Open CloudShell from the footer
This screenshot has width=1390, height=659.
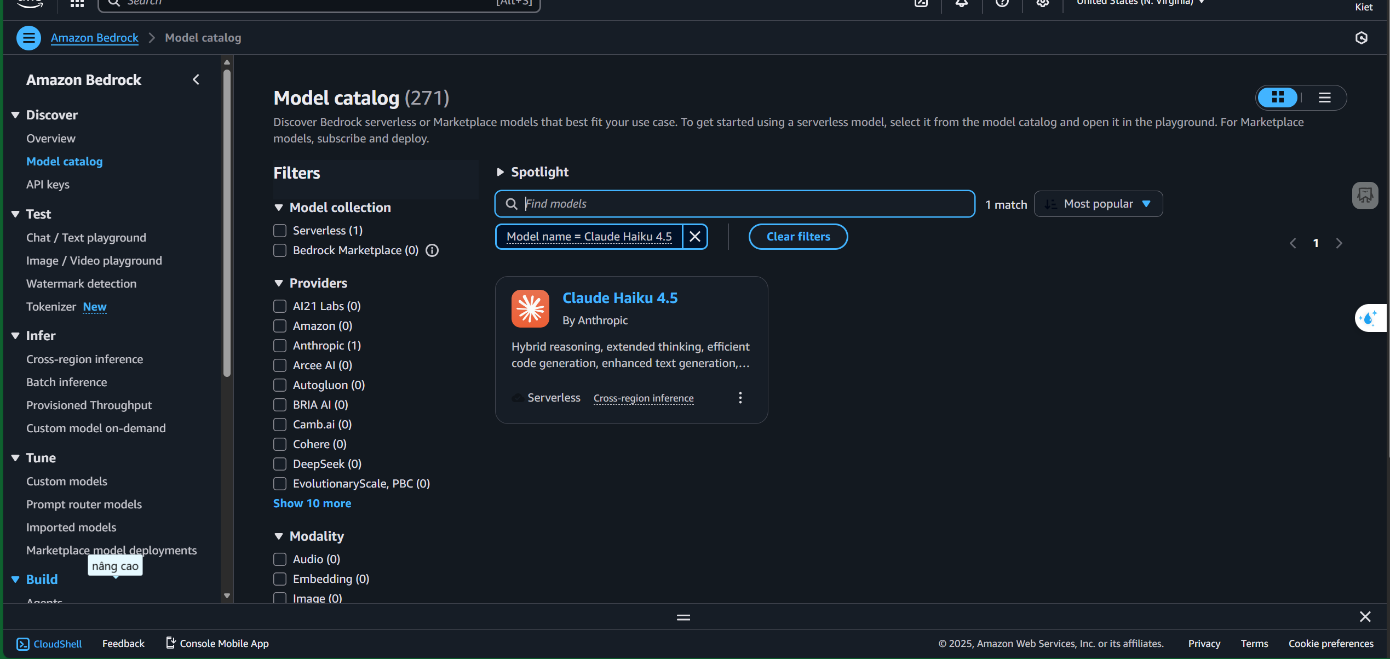(49, 644)
